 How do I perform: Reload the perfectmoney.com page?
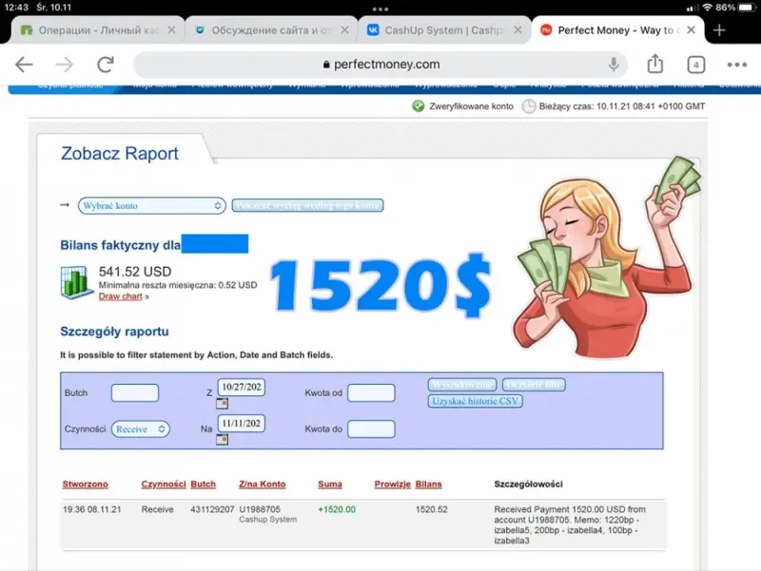click(x=106, y=64)
